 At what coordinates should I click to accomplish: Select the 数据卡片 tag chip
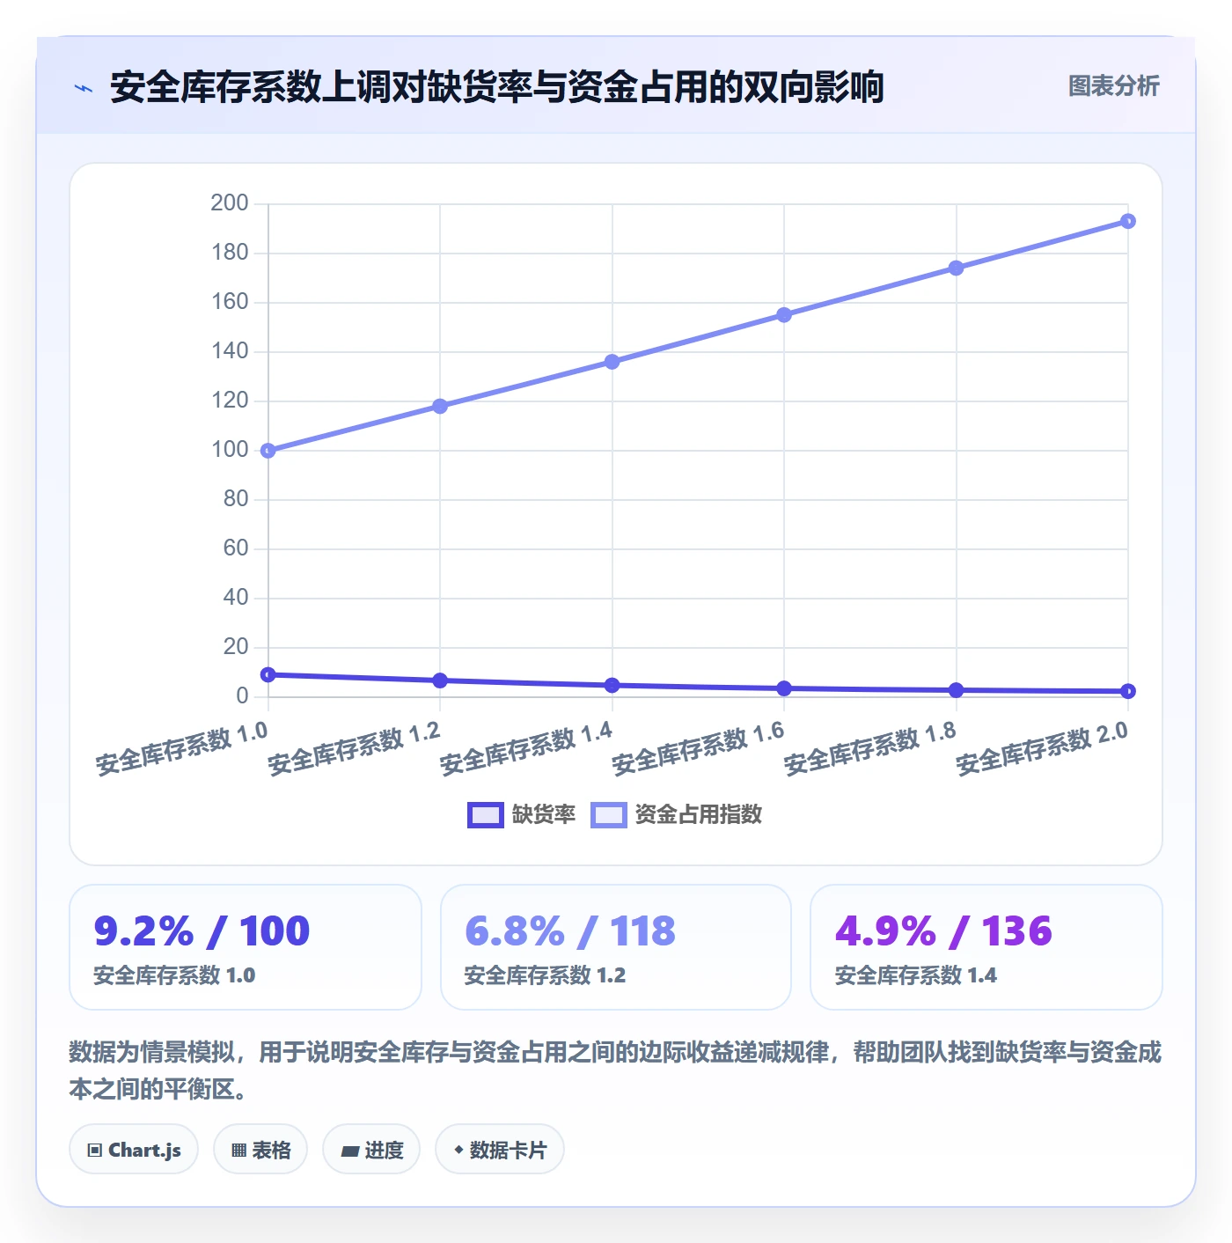click(x=500, y=1150)
